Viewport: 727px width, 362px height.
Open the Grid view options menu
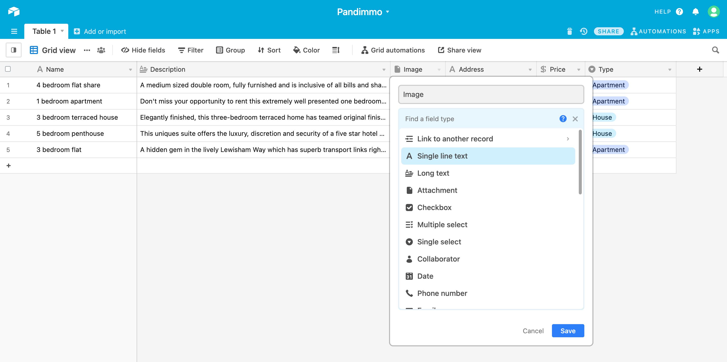coord(87,50)
